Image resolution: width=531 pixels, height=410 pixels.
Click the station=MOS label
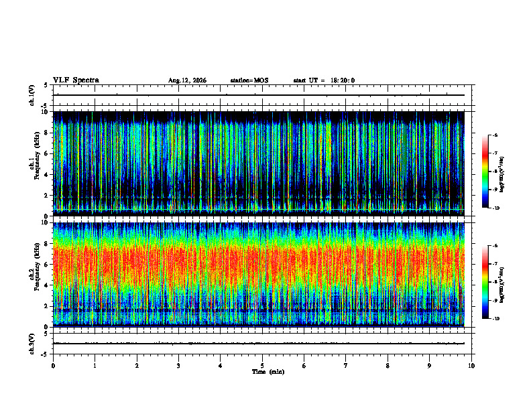coord(249,80)
